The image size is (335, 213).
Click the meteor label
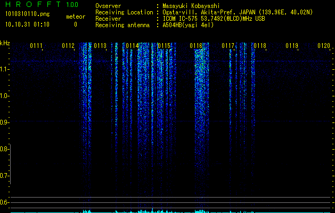[76, 17]
